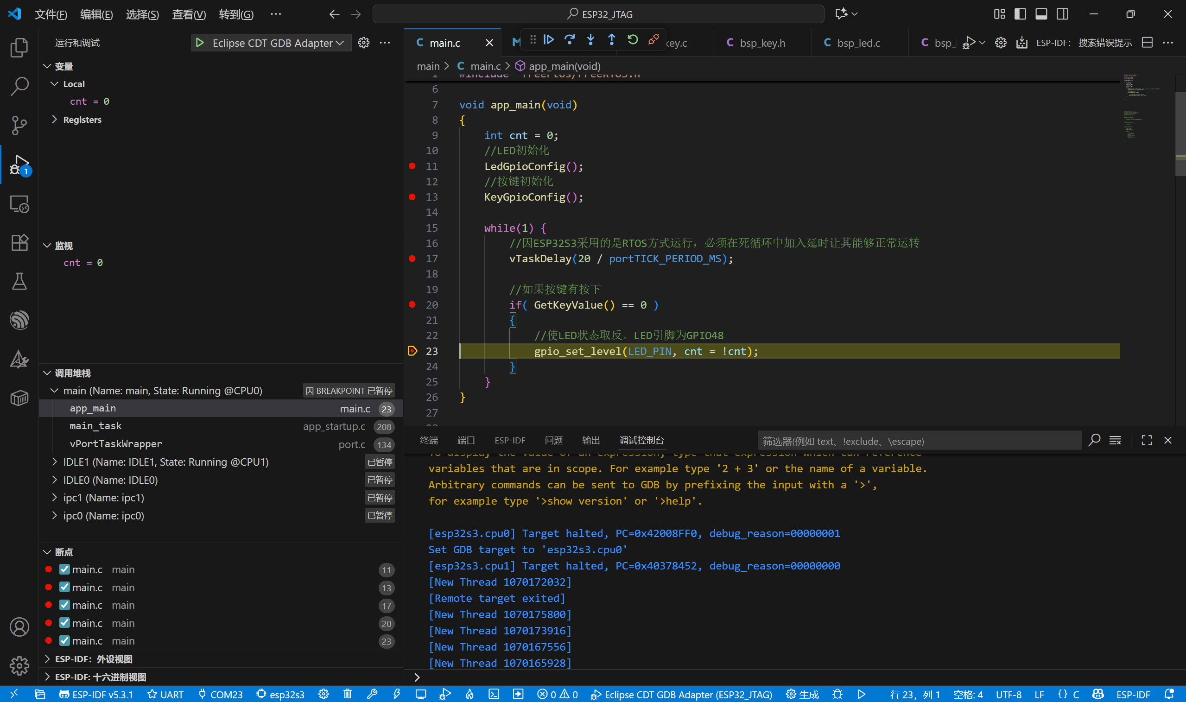Viewport: 1186px width, 702px height.
Task: Expand IDLE1 thread in call stack
Action: (54, 462)
